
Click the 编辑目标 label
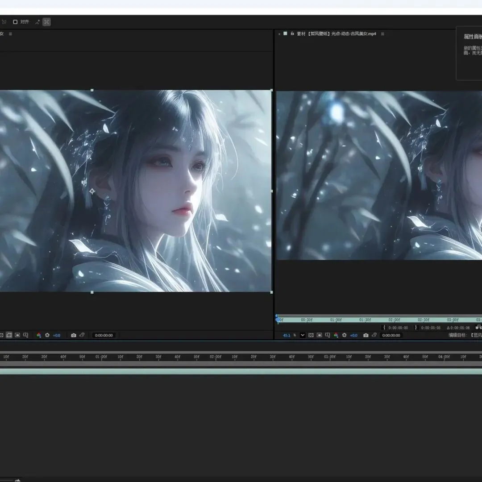pos(457,335)
